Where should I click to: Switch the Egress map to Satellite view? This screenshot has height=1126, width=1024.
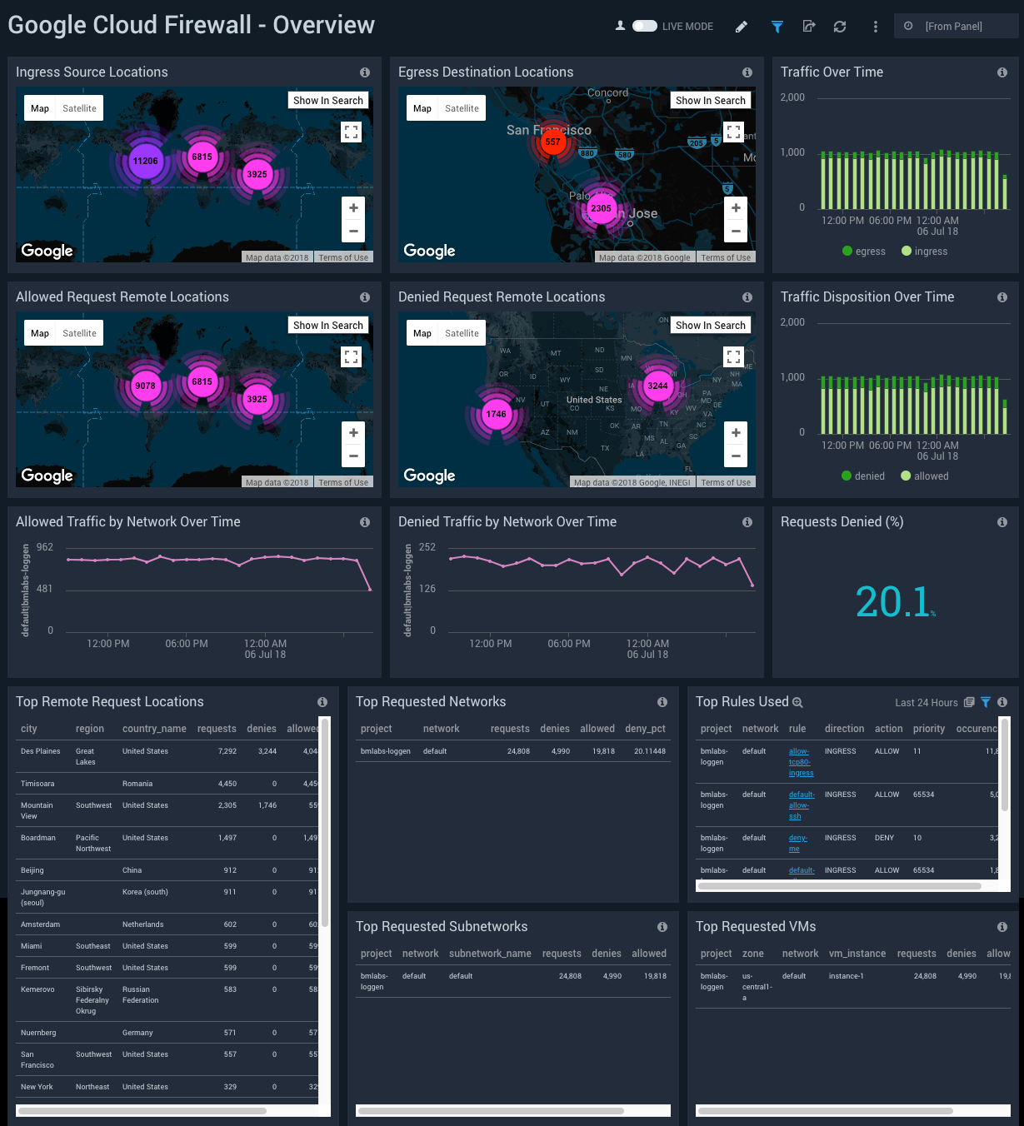coord(462,107)
